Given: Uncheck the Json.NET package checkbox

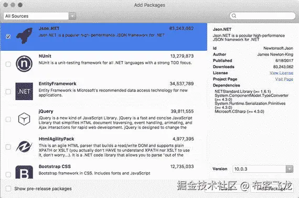Looking at the screenshot, I should click(8, 36).
